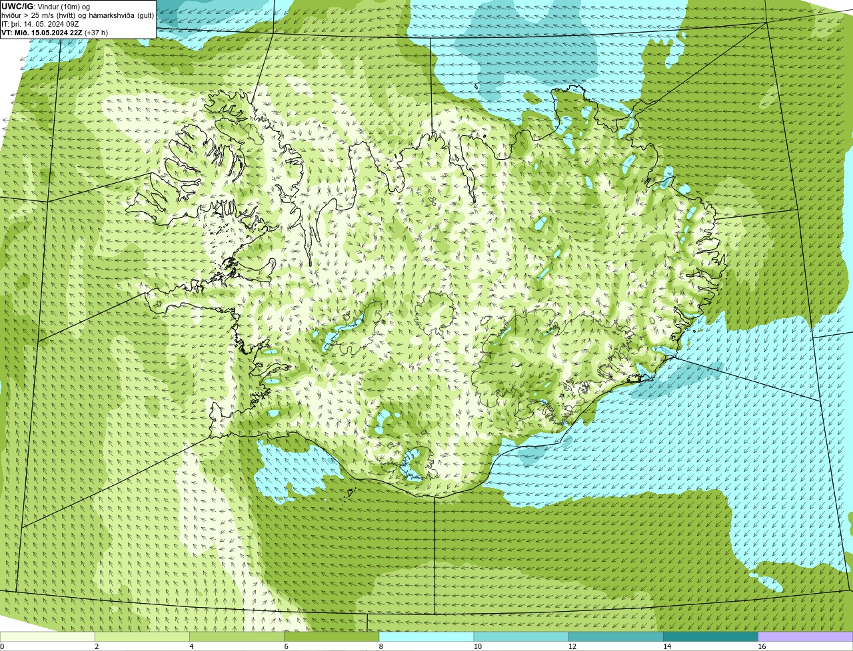The image size is (853, 651).
Task: Click the legend scale label '2'
Action: [x=97, y=646]
